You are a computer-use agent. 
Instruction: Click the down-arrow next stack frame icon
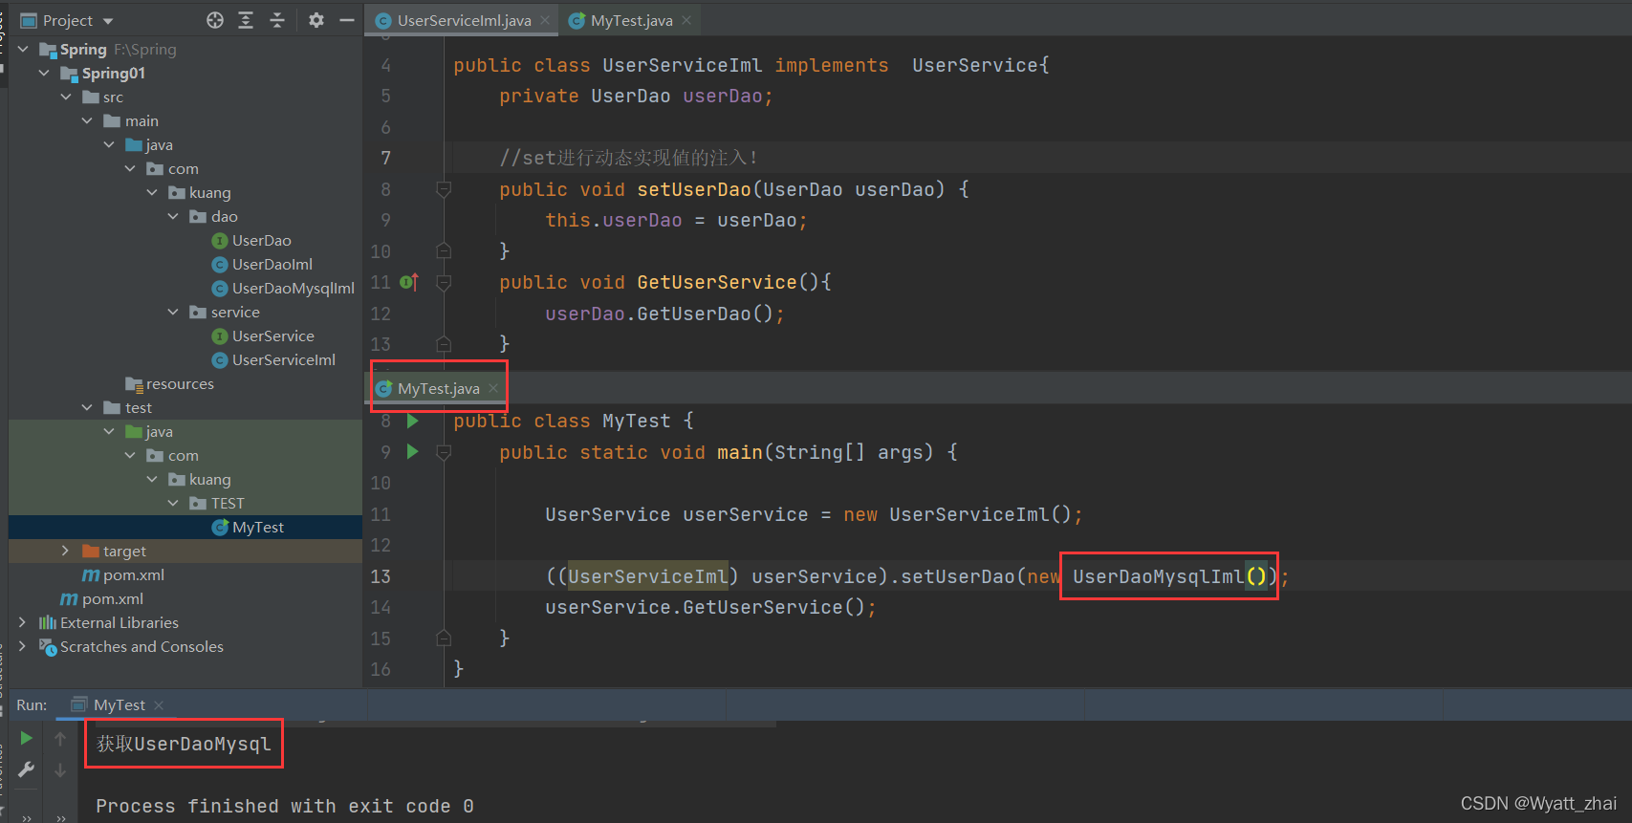click(60, 769)
